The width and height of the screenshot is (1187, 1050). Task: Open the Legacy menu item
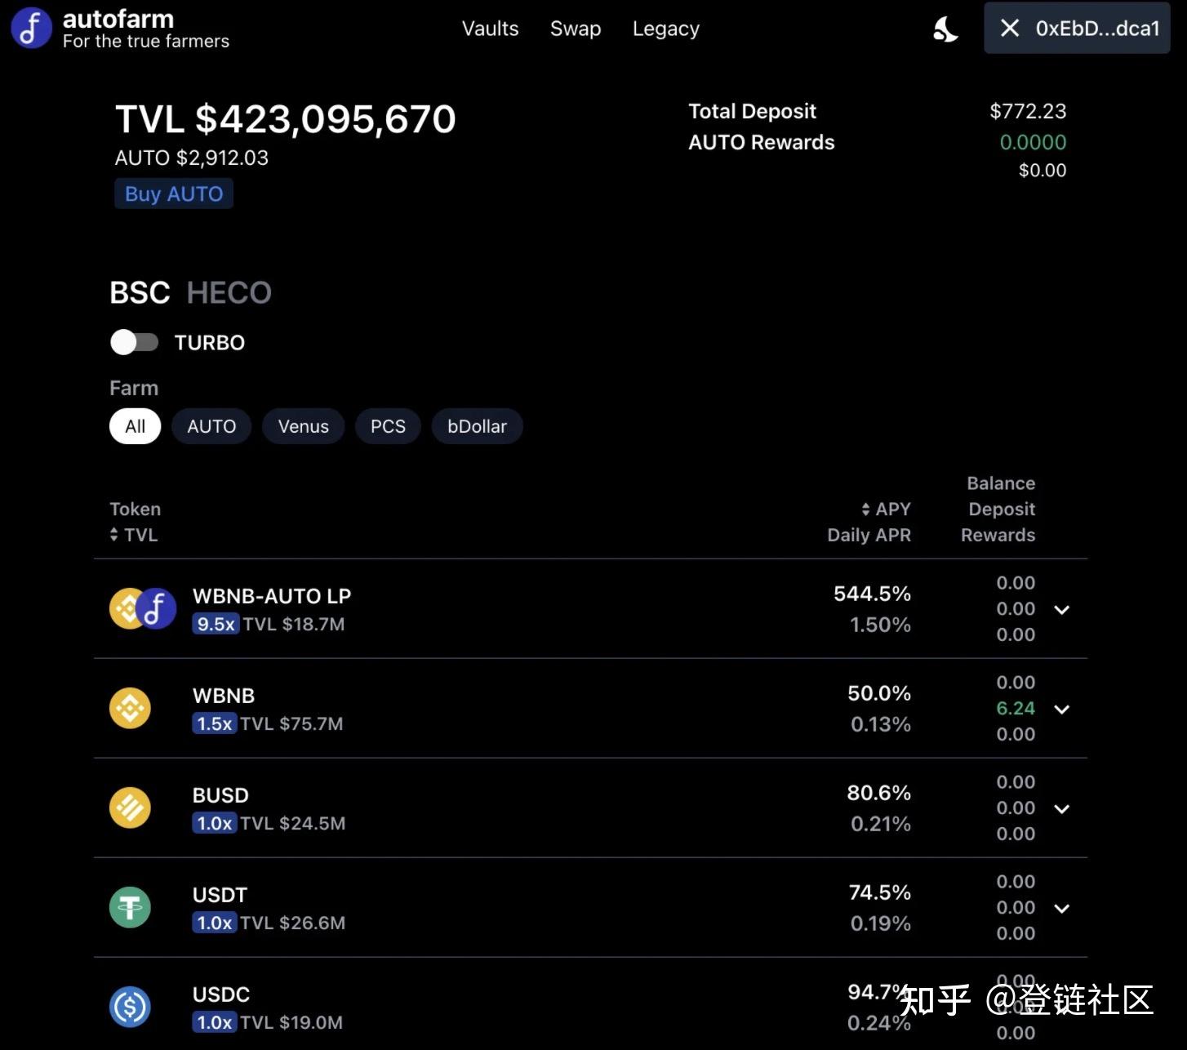tap(666, 29)
